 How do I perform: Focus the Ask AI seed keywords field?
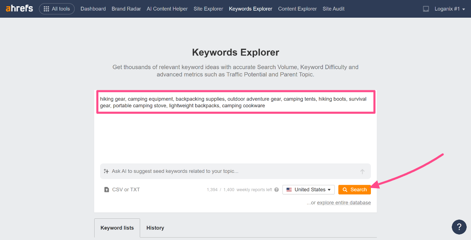click(235, 171)
